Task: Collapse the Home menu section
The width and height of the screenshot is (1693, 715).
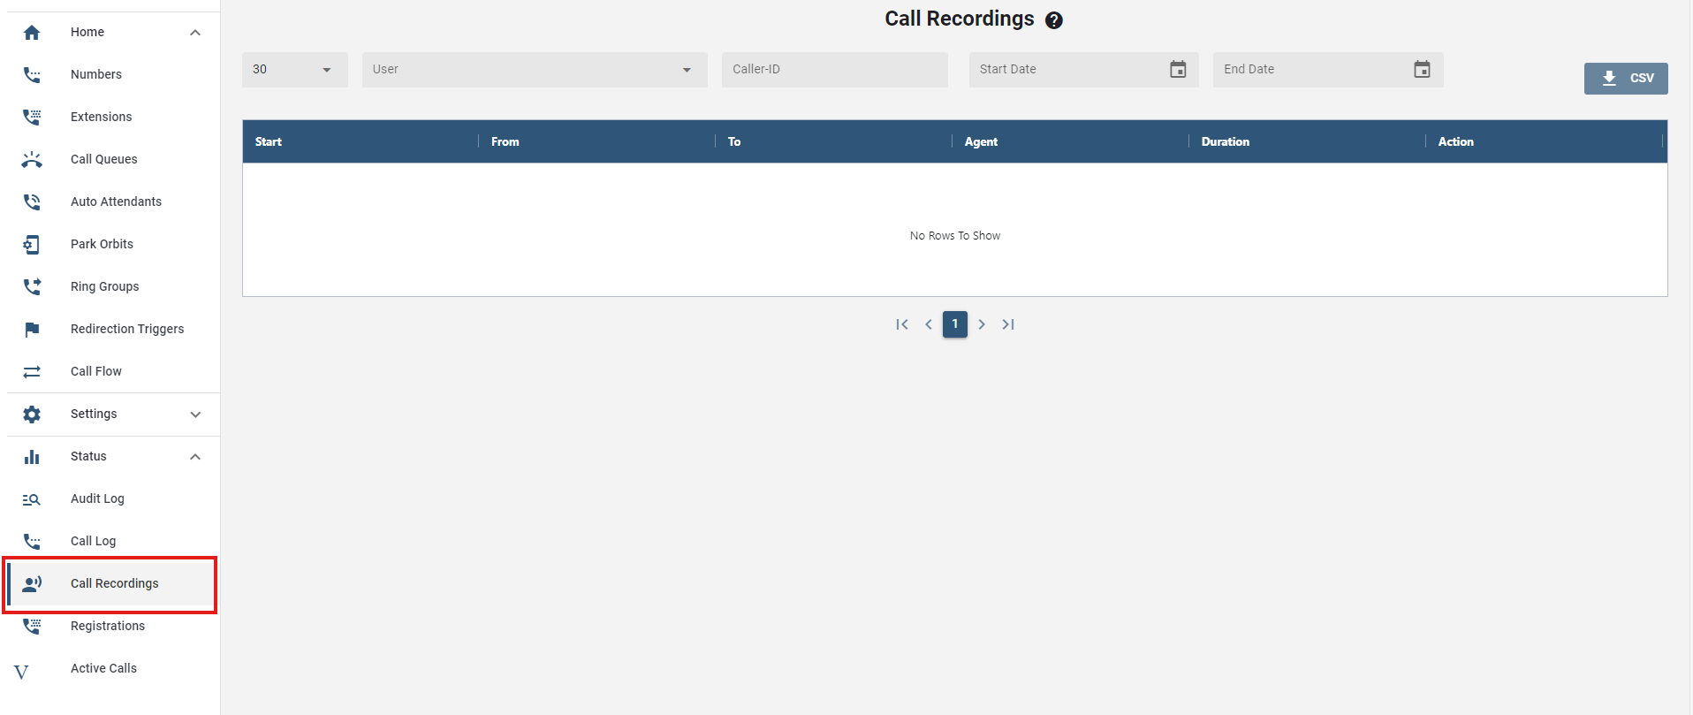Action: (x=195, y=33)
